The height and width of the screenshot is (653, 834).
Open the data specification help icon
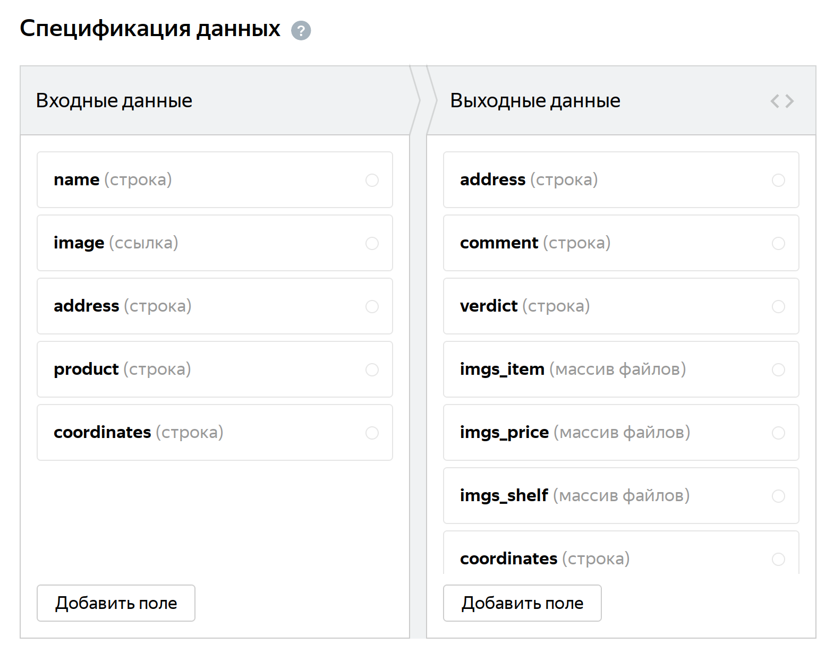point(301,30)
